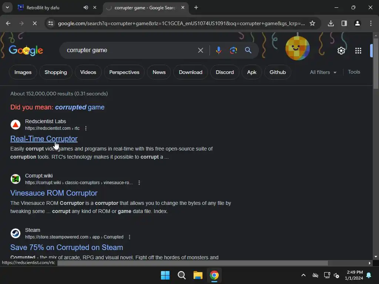This screenshot has width=379, height=284.
Task: Click the disco ball doodle
Action: 298,48
